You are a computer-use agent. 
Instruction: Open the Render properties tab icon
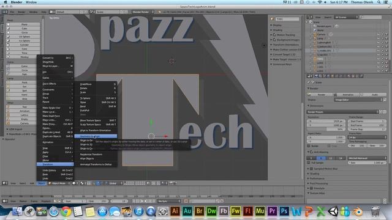pyautogui.click(x=316, y=76)
